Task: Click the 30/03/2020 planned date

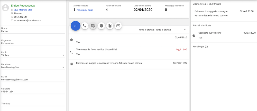Action: (x=250, y=33)
